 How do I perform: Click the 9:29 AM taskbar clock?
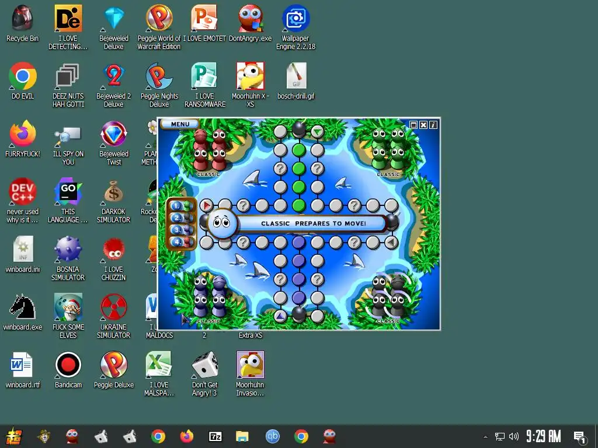[544, 436]
